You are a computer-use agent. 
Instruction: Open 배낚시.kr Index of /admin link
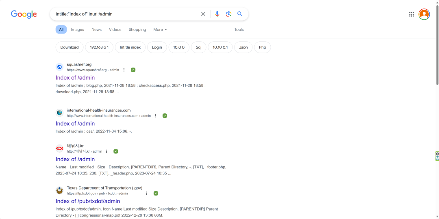pos(75,159)
